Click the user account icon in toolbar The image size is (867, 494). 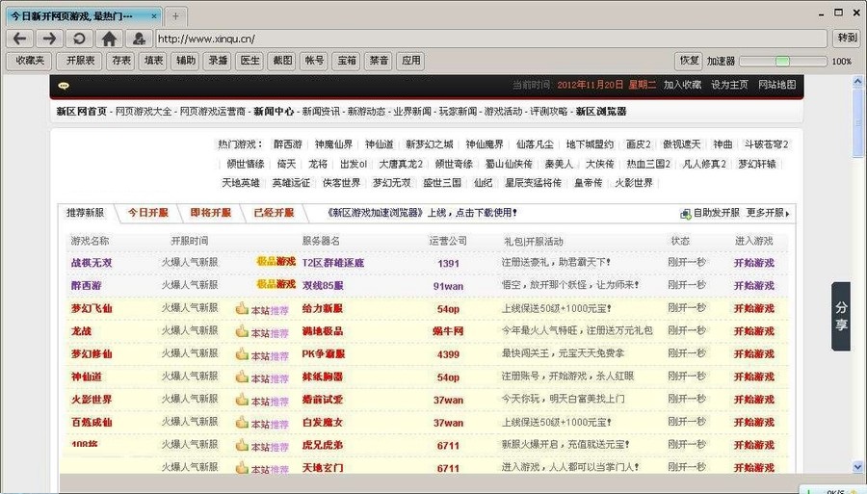click(139, 39)
